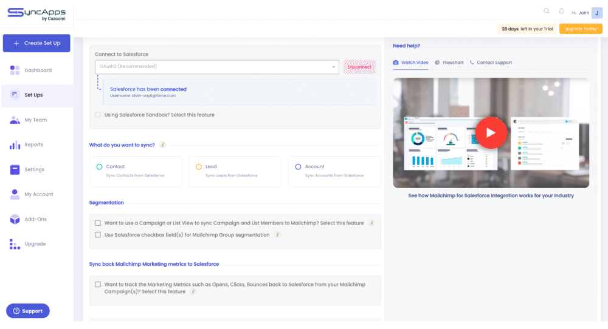The height and width of the screenshot is (329, 608).
Task: Click the phone icon beside Contact Support
Action: [472, 63]
